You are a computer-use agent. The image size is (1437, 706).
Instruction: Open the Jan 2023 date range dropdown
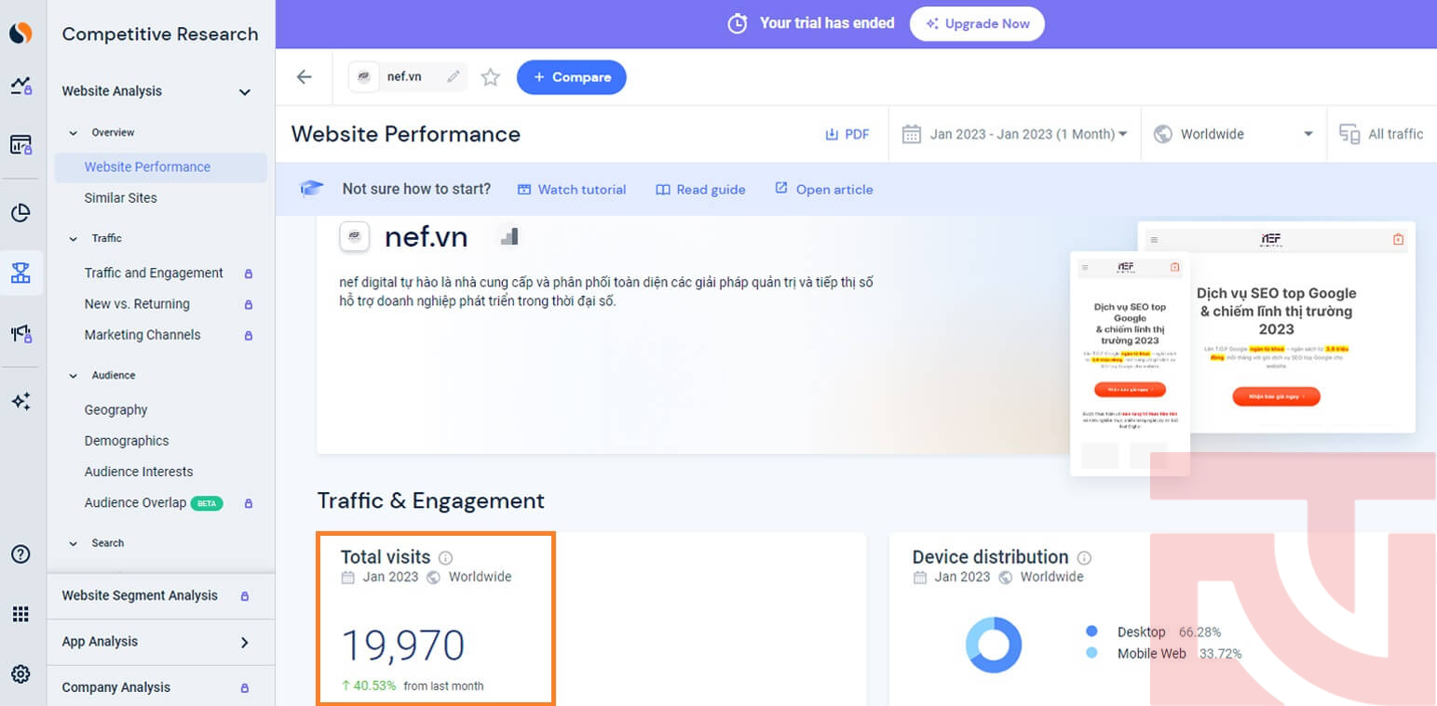click(1015, 134)
